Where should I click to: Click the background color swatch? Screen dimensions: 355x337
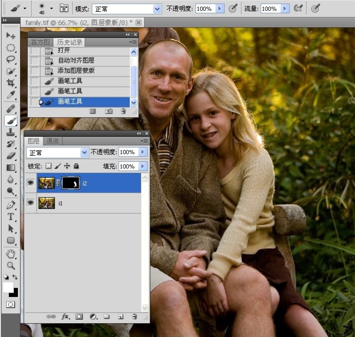[15, 294]
